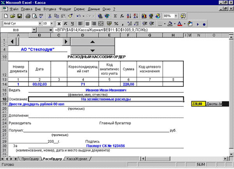
Task: Expand the zoom percentage dropdown
Action: click(176, 16)
